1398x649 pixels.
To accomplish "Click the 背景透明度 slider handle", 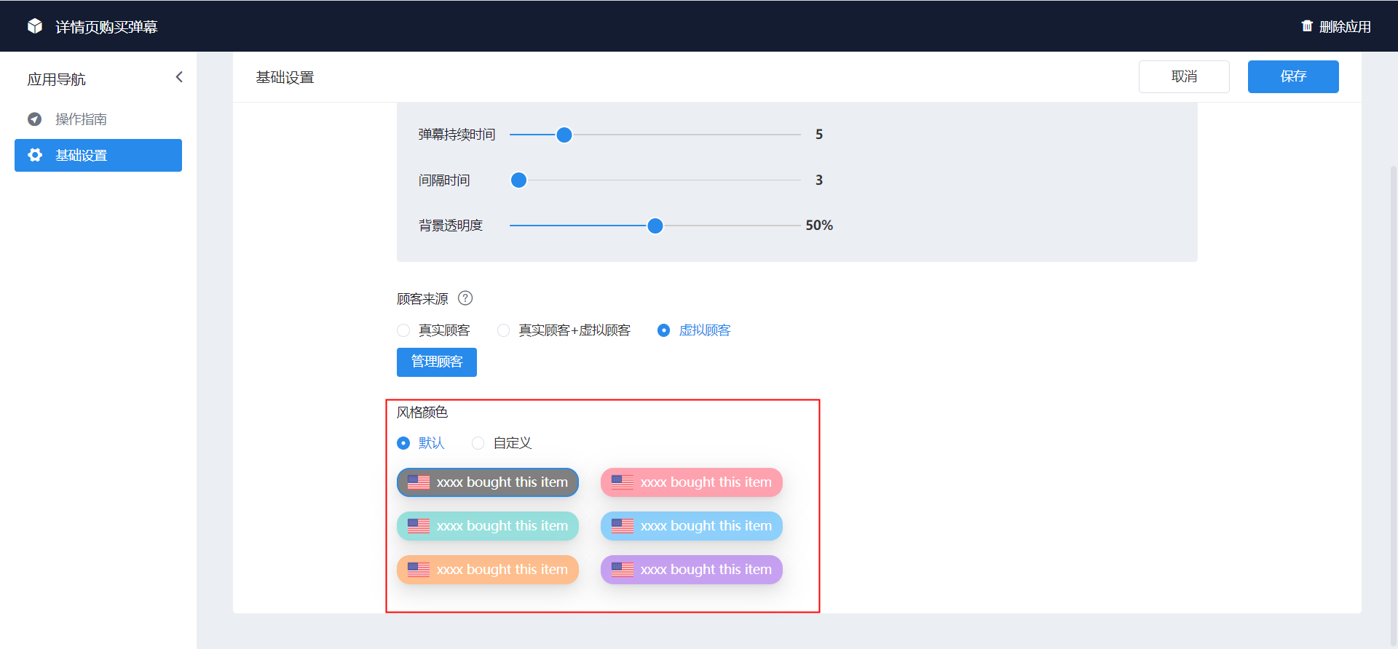I will point(655,226).
